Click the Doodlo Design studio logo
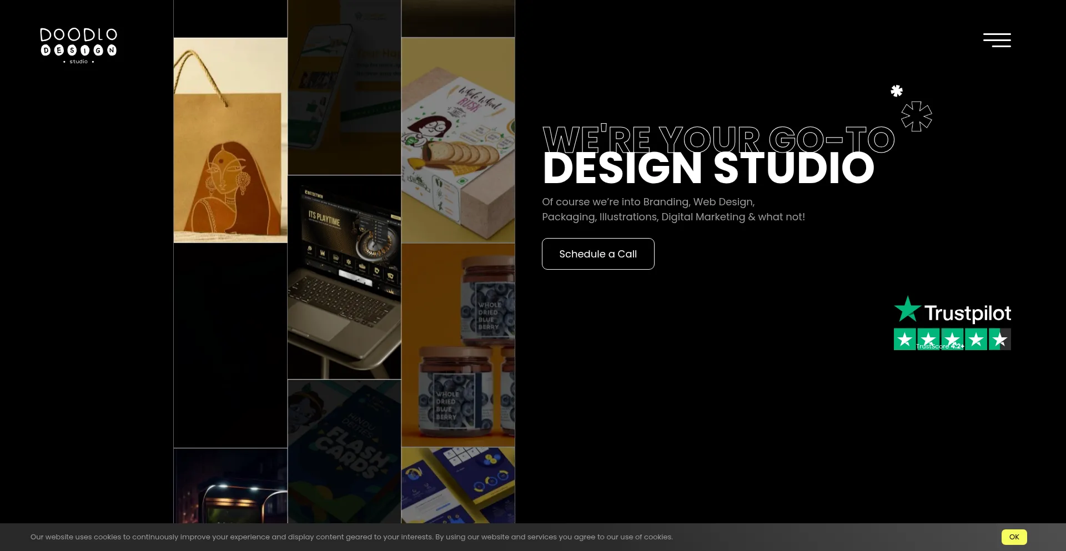The height and width of the screenshot is (551, 1066). click(78, 46)
